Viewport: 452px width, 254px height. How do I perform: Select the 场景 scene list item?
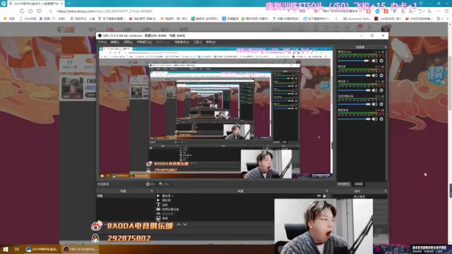(x=125, y=196)
